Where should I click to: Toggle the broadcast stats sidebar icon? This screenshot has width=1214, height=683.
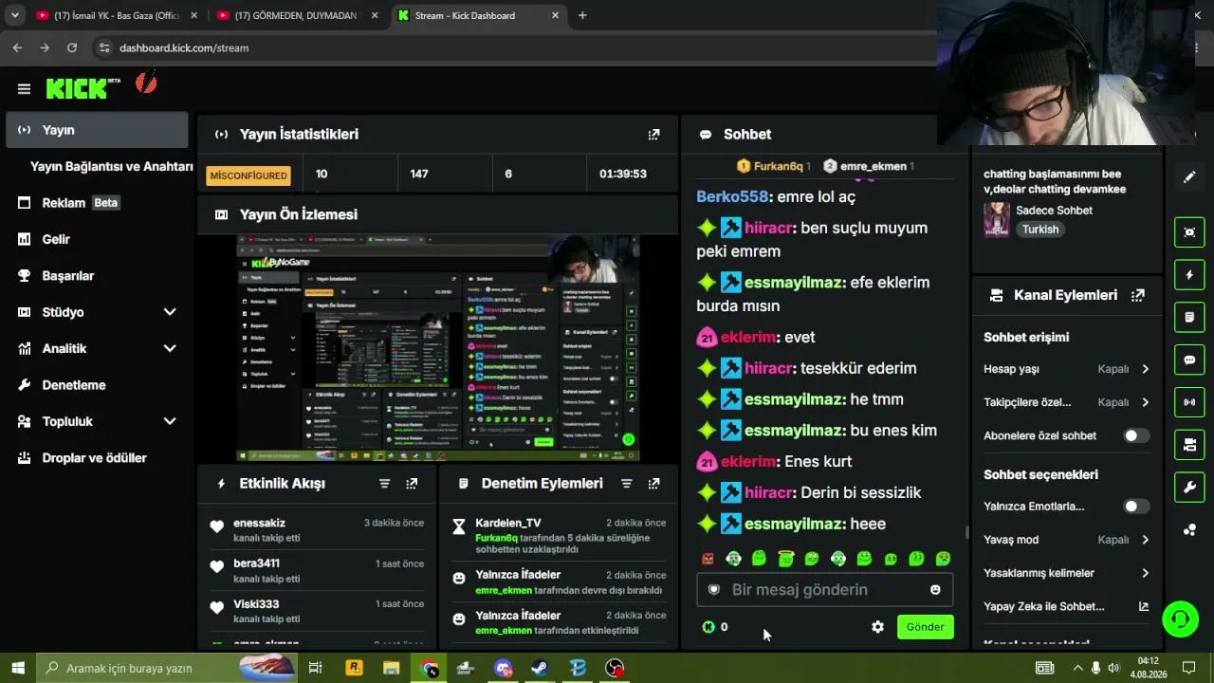click(1189, 402)
